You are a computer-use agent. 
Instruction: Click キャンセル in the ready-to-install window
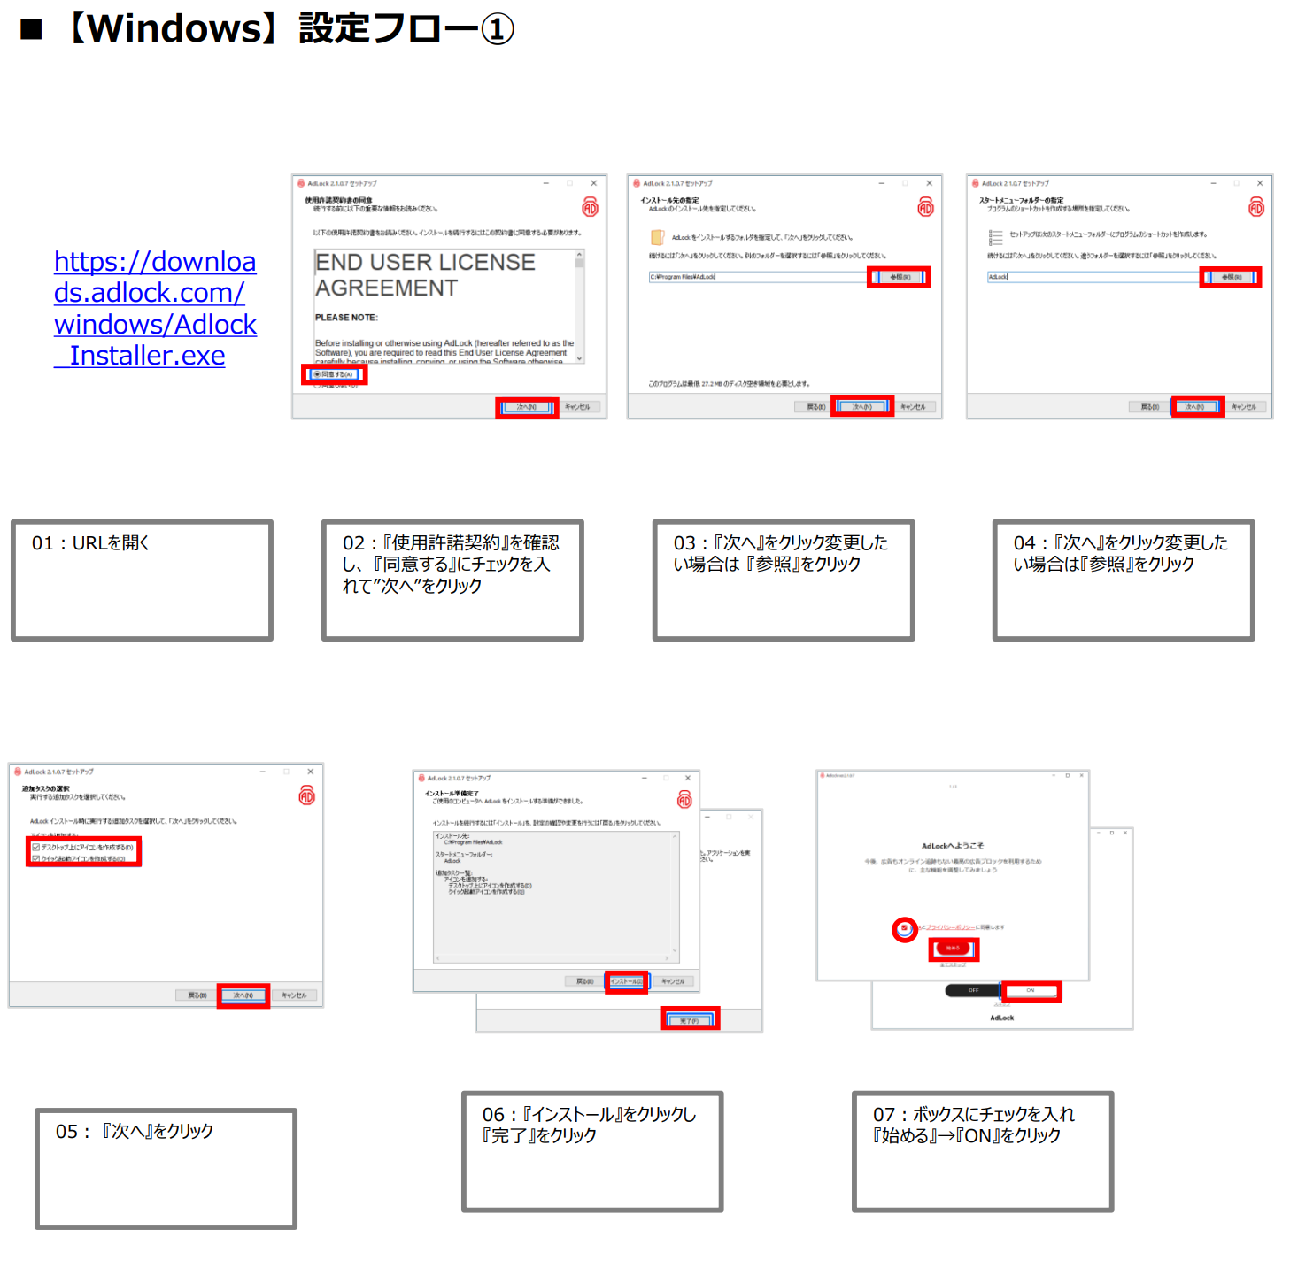click(x=673, y=981)
